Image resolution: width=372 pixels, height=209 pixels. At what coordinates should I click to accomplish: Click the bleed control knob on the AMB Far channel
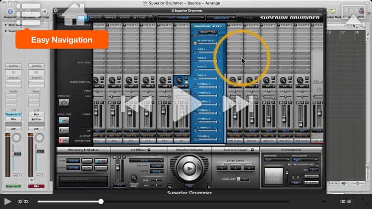pos(266,80)
